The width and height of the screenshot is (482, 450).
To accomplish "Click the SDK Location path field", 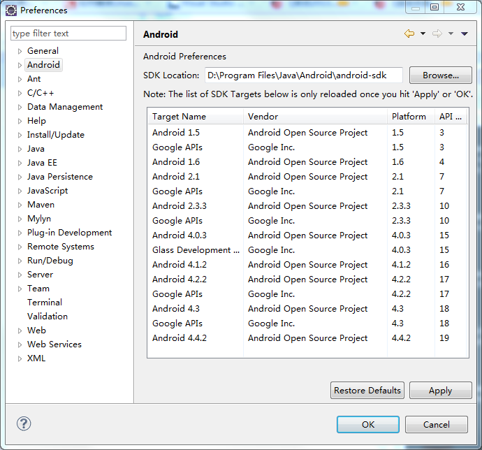I will click(304, 75).
